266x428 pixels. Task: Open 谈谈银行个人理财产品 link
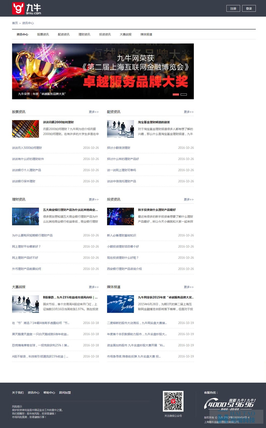27,170
